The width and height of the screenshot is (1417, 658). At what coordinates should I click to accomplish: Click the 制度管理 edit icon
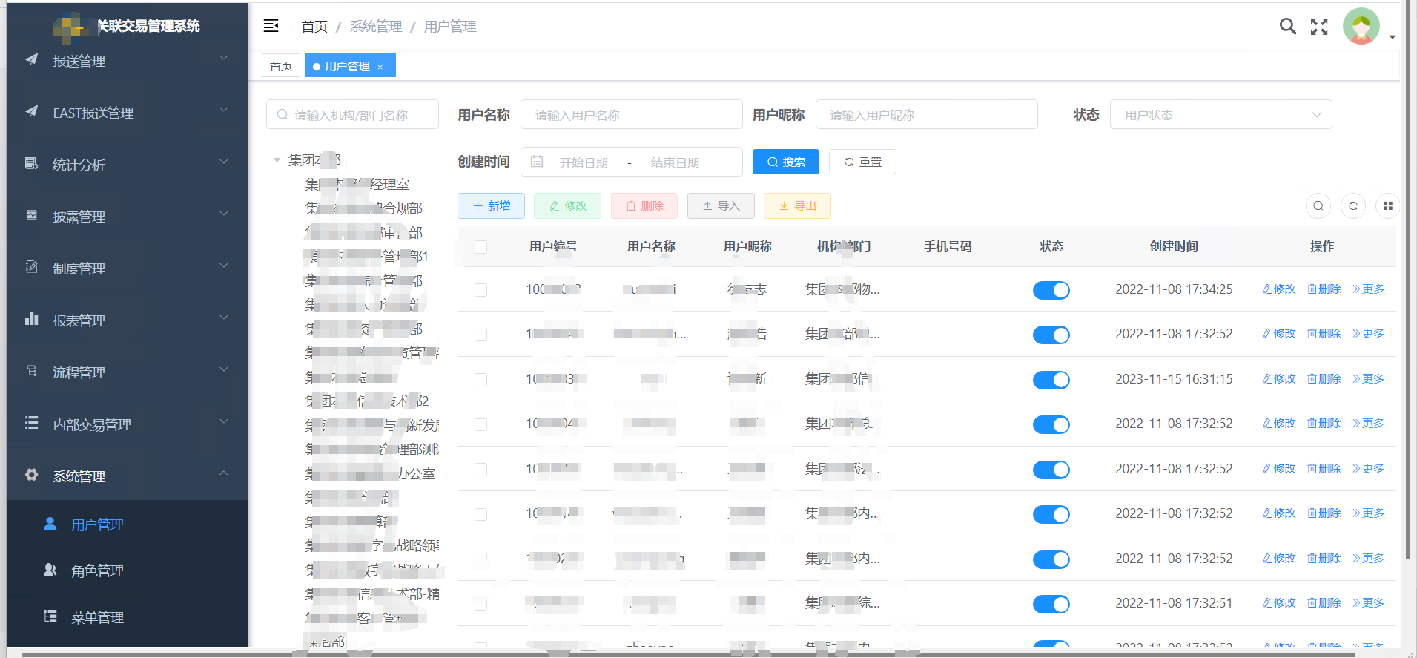tap(31, 267)
